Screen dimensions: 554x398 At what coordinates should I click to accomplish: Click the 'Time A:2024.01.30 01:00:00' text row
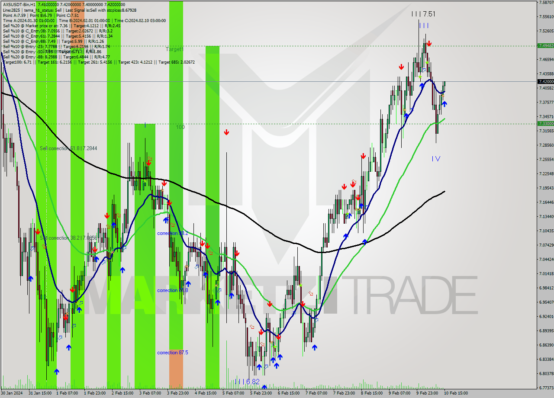(x=84, y=20)
